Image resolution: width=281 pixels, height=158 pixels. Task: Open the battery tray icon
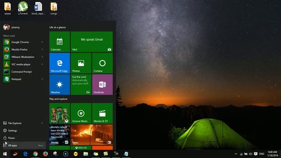click(246, 154)
